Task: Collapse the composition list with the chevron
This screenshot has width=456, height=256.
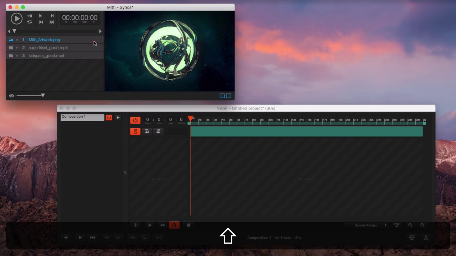Action: click(125, 172)
